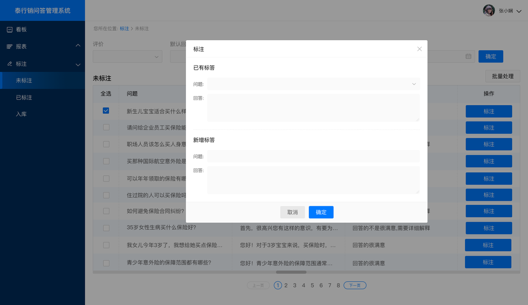This screenshot has width=528, height=305.
Task: Select current page 1 in pagination
Action: click(278, 286)
